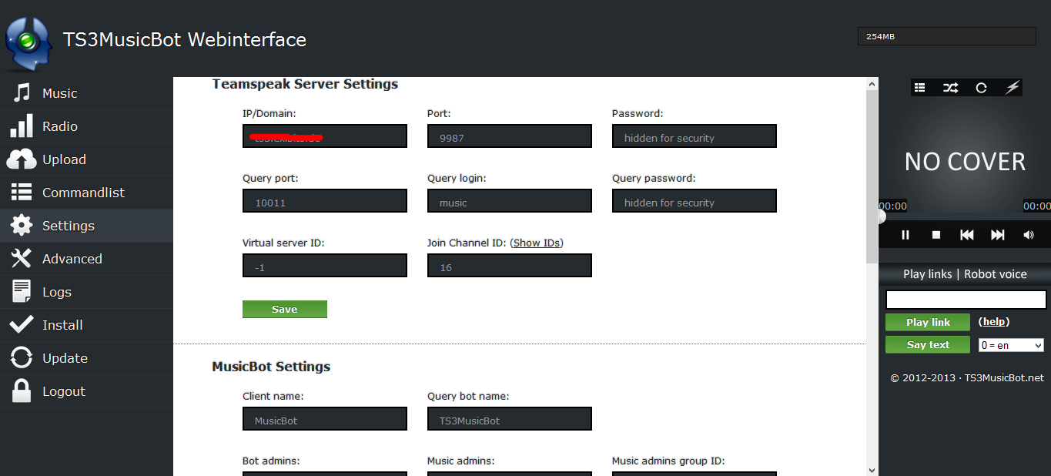1051x476 pixels.
Task: Click the Query login field
Action: [x=510, y=200]
